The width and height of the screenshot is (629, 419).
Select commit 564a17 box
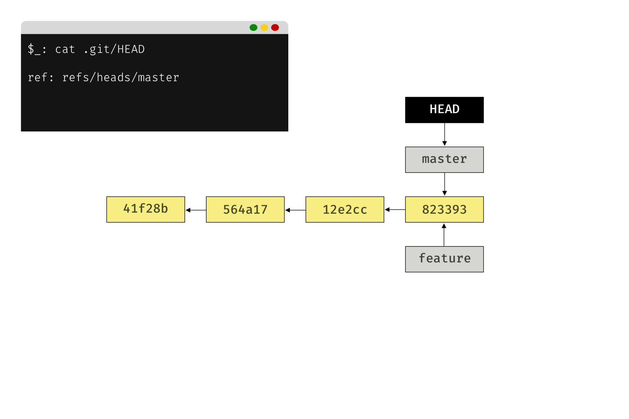click(245, 209)
